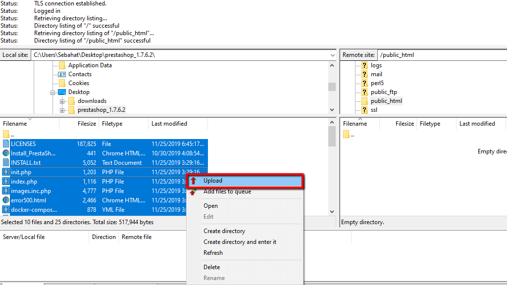Screen dimensions: 507x285
Task: Choose Upload from the context menu
Action: point(245,181)
